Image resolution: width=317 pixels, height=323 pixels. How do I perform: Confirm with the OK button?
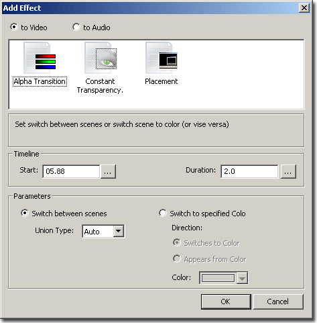tap(226, 302)
